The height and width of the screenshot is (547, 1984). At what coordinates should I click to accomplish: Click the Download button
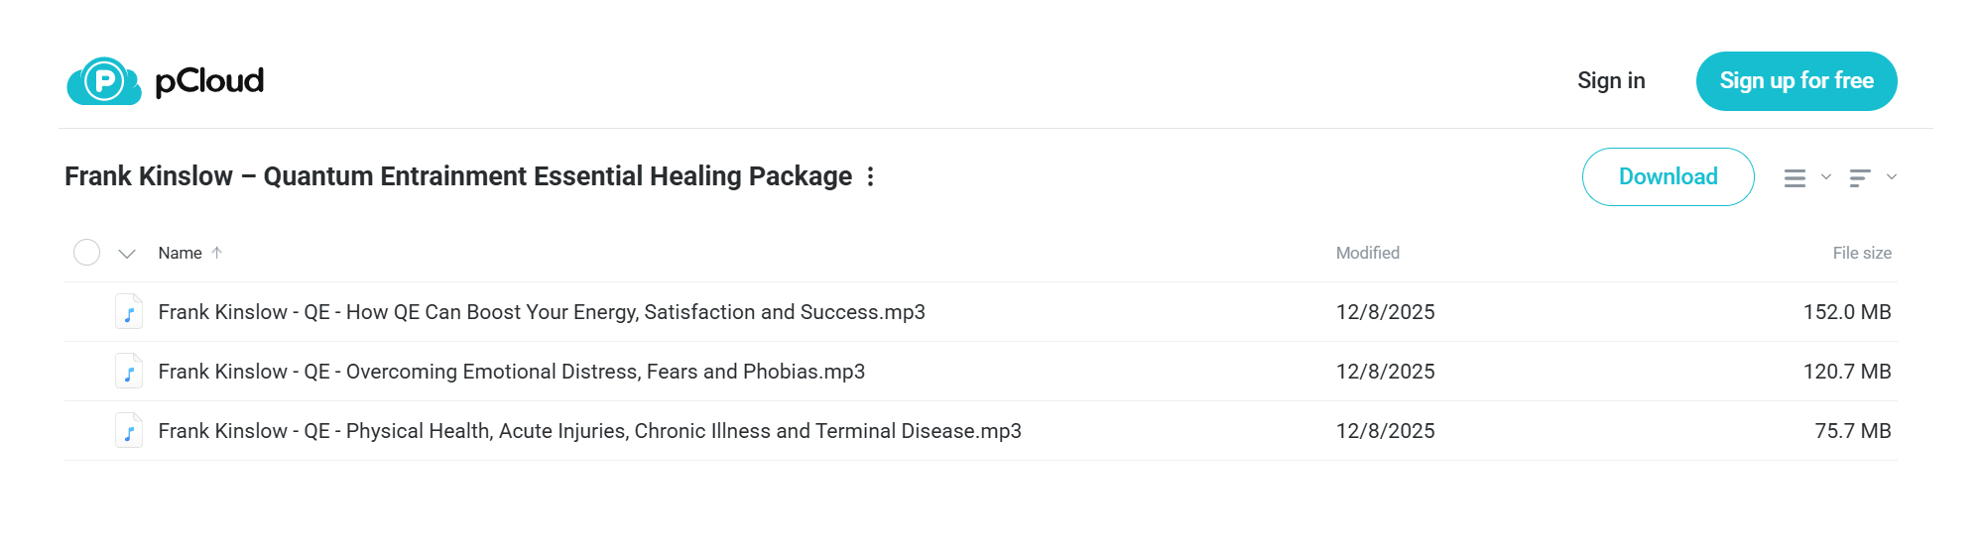(1668, 176)
